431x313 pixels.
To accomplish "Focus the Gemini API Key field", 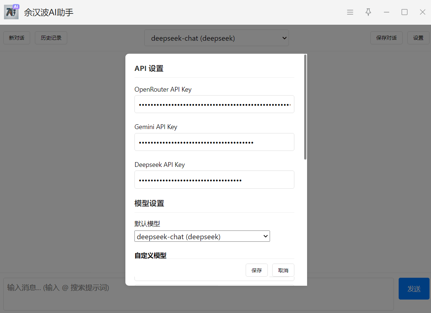I will pos(214,142).
